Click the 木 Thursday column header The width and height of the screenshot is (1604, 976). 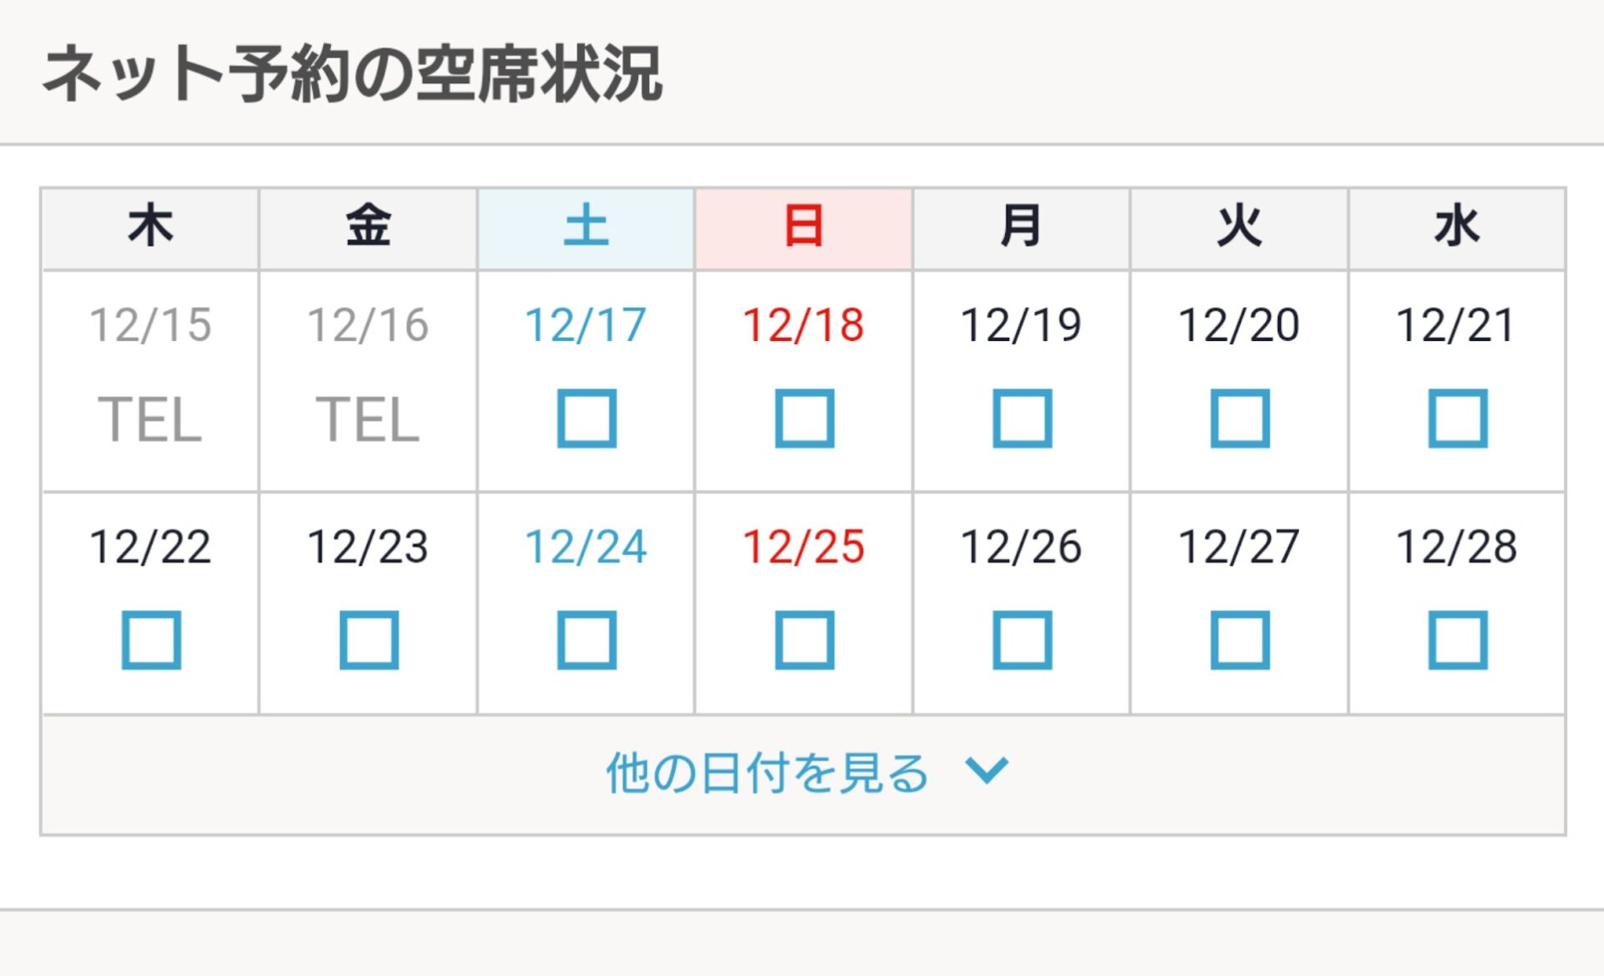point(150,228)
